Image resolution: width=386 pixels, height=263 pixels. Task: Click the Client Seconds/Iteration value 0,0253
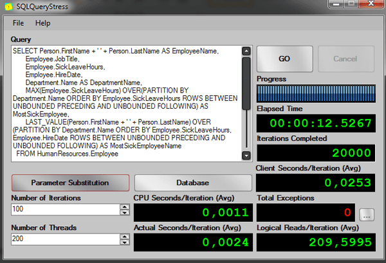tap(347, 183)
